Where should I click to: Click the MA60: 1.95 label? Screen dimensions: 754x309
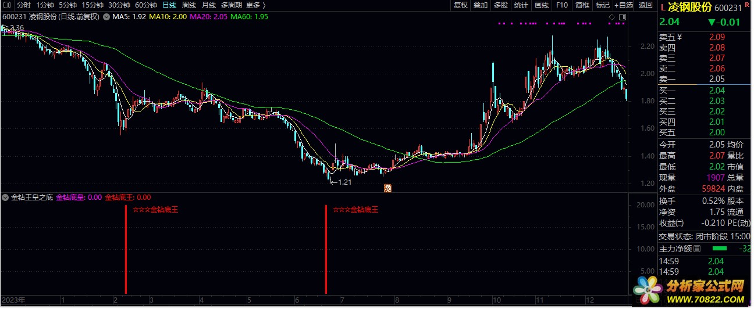tap(250, 17)
